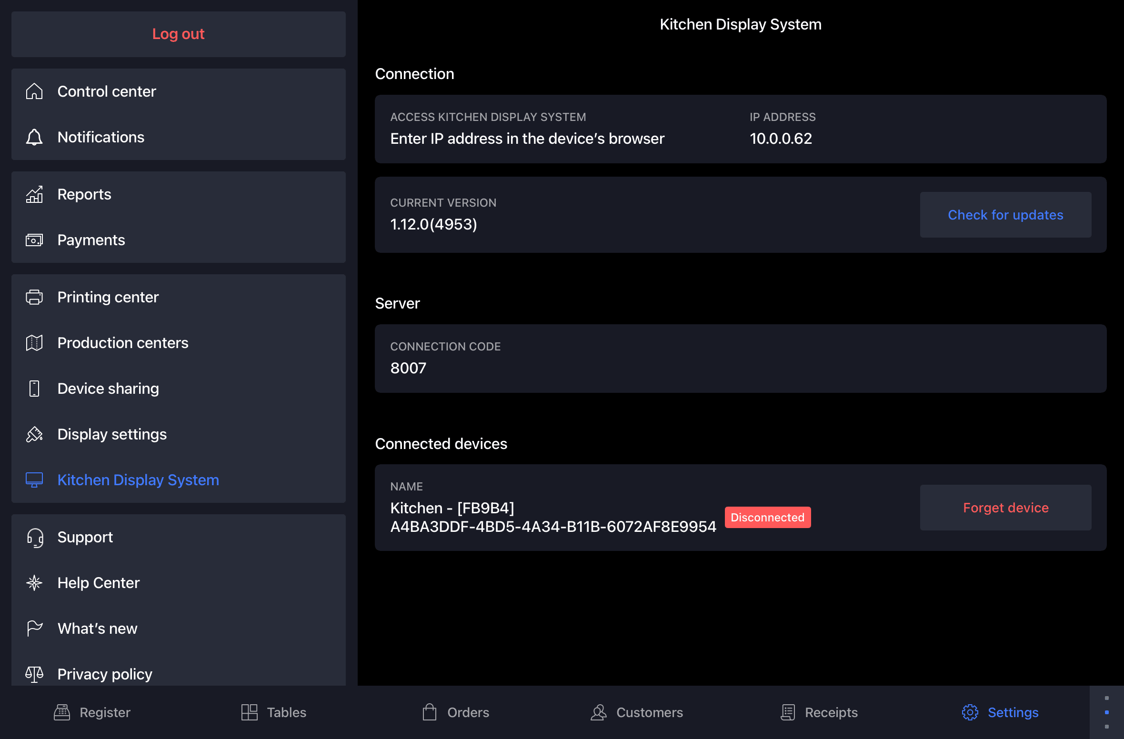The width and height of the screenshot is (1124, 739).
Task: Select the Payments cash icon
Action: pyautogui.click(x=34, y=240)
